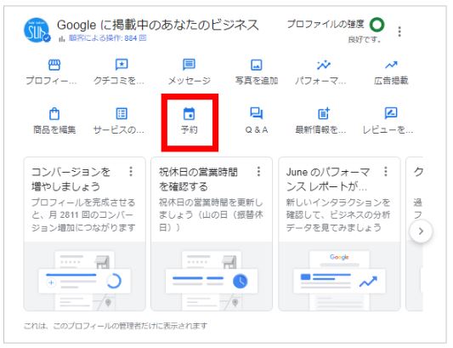This screenshot has height=348, width=453.
Task: Open options menu on コンバージョンを増やしましょう card
Action: (x=131, y=172)
